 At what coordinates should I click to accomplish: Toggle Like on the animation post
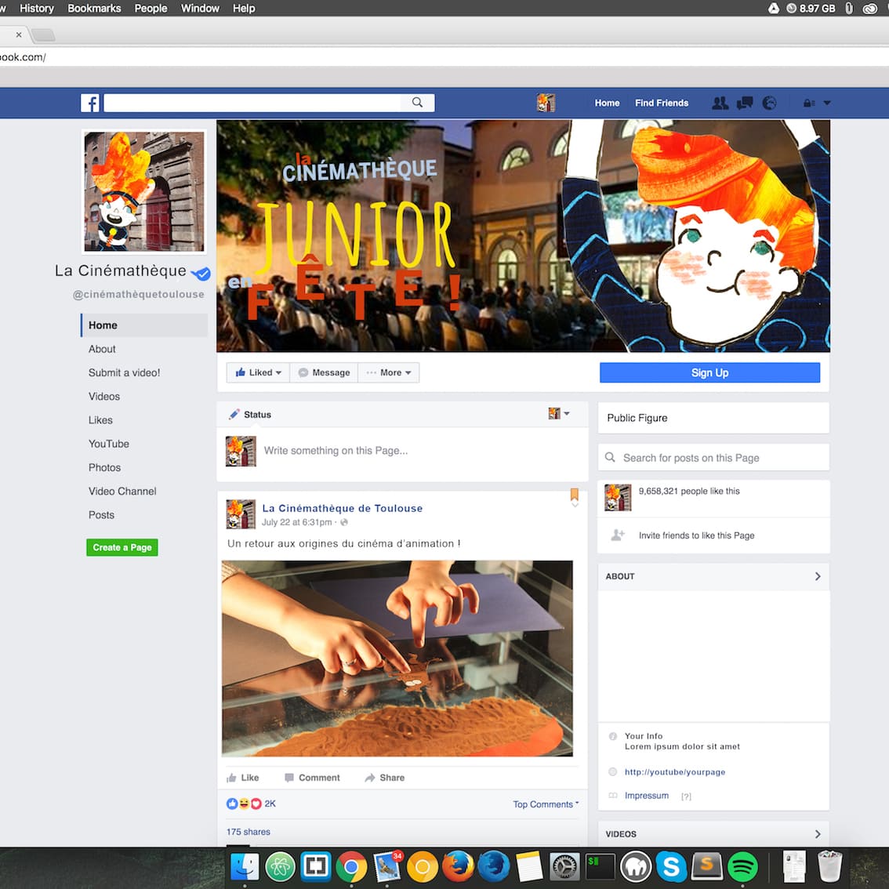(x=243, y=778)
